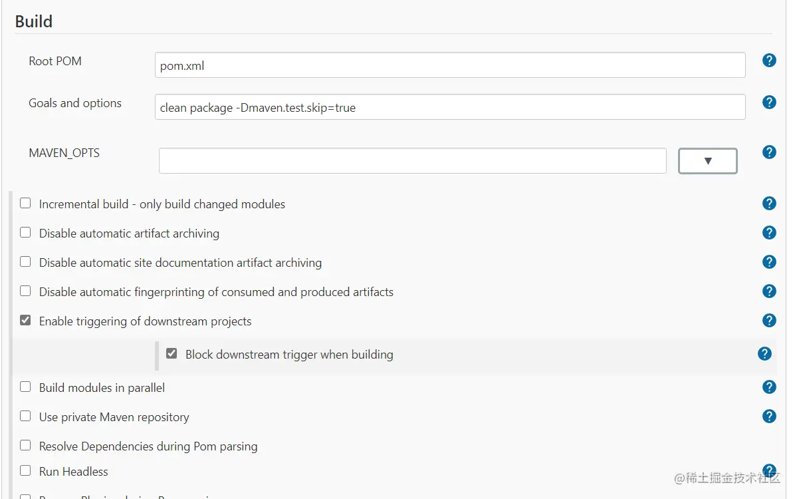Check Build modules in parallel
Viewport: 795px width, 499px height.
[x=25, y=387]
